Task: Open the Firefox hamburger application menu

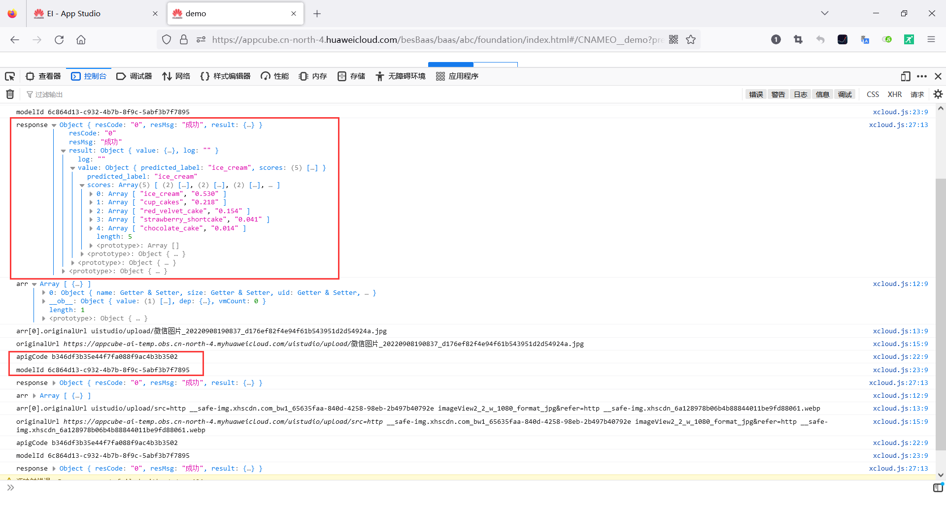Action: pos(931,39)
